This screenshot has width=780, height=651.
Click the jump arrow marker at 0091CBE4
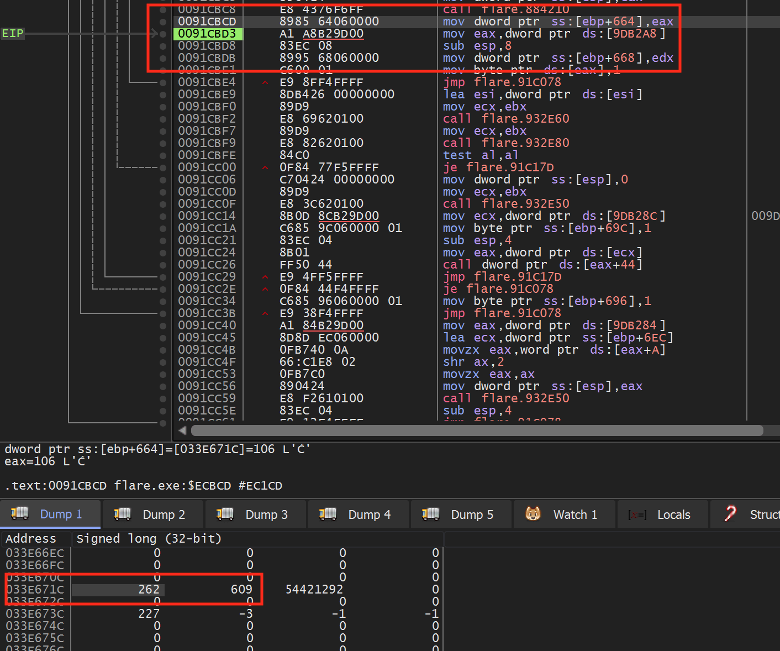(x=265, y=83)
